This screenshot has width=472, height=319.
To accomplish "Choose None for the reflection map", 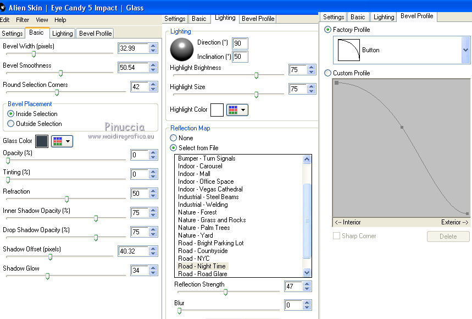I will click(174, 138).
